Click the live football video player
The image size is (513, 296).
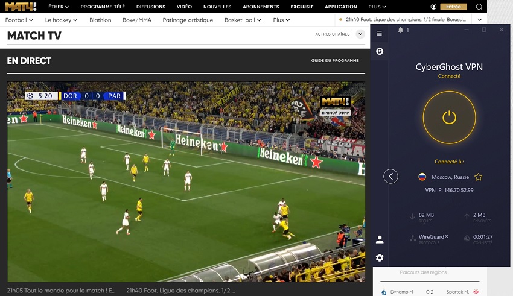[x=186, y=181]
